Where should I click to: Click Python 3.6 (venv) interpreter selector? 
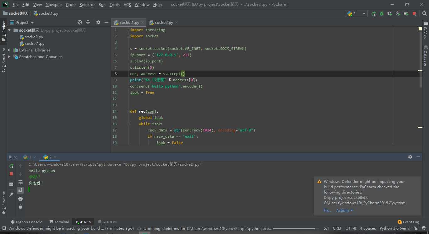(395, 228)
